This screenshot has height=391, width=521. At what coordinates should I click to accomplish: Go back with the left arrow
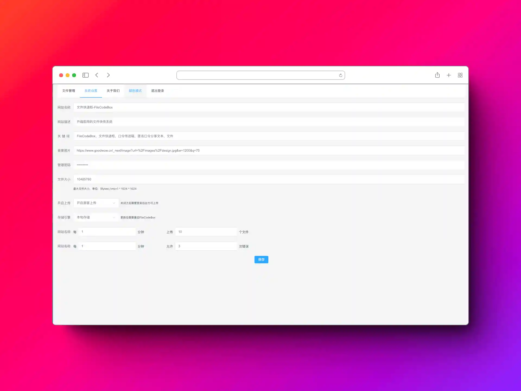point(97,75)
